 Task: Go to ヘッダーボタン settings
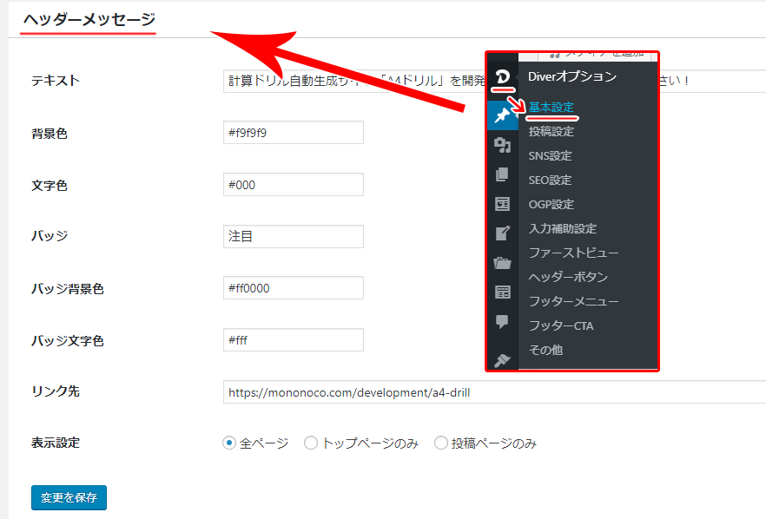(568, 278)
